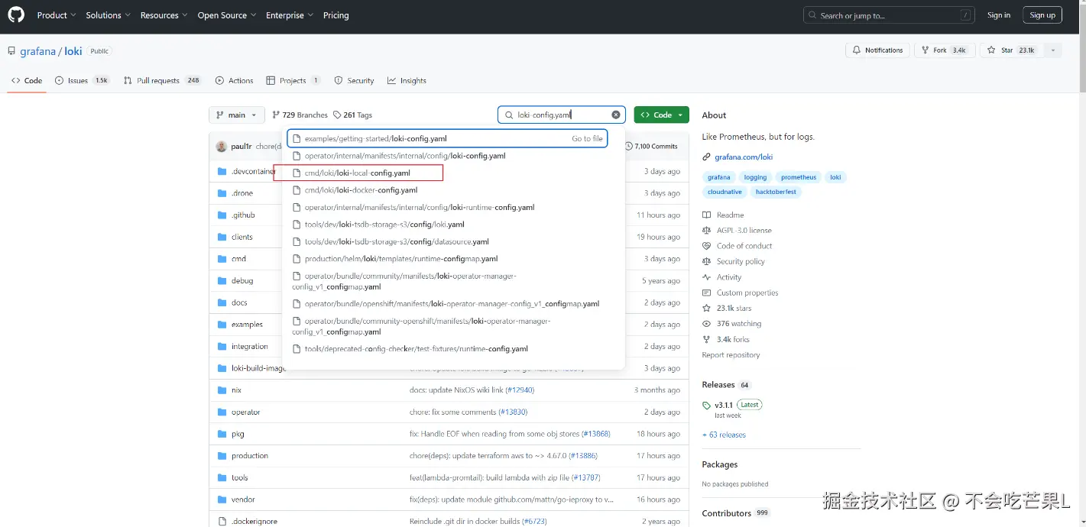Click the hacktoberfest topic tag
Viewport: 1086px width, 527px height.
(775, 192)
